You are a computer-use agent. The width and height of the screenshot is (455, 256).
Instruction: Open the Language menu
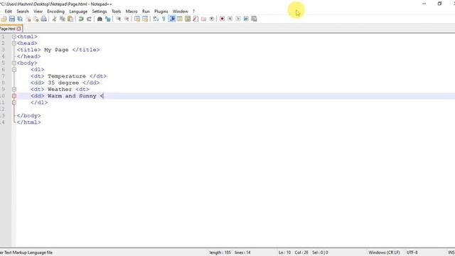(x=78, y=11)
